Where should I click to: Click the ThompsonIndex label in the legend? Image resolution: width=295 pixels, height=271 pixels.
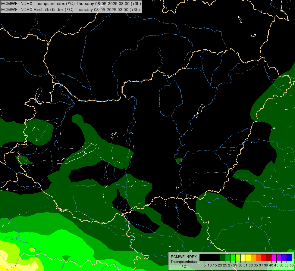point(184,262)
